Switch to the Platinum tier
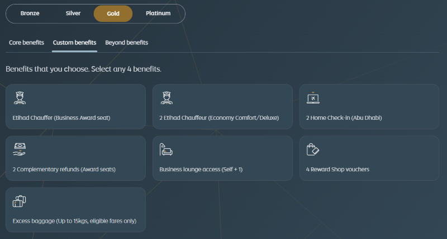The width and height of the screenshot is (447, 239). click(158, 13)
